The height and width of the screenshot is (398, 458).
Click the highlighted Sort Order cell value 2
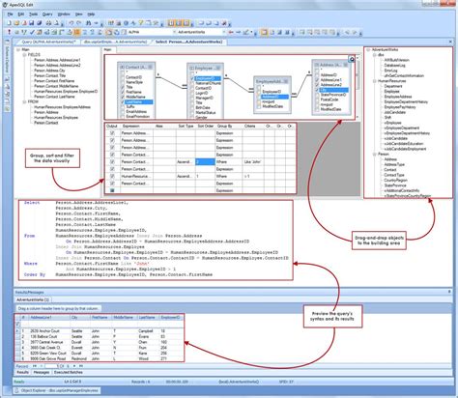[x=205, y=162]
